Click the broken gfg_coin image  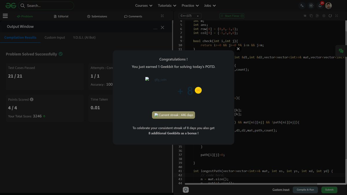coord(156,79)
